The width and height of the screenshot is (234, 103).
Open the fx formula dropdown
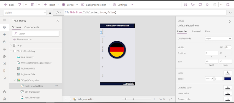58,13
